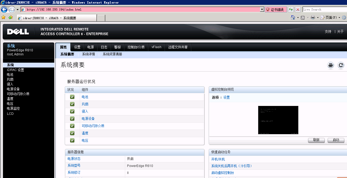Click the address bar URL field
The height and width of the screenshot is (178, 347).
140,9
